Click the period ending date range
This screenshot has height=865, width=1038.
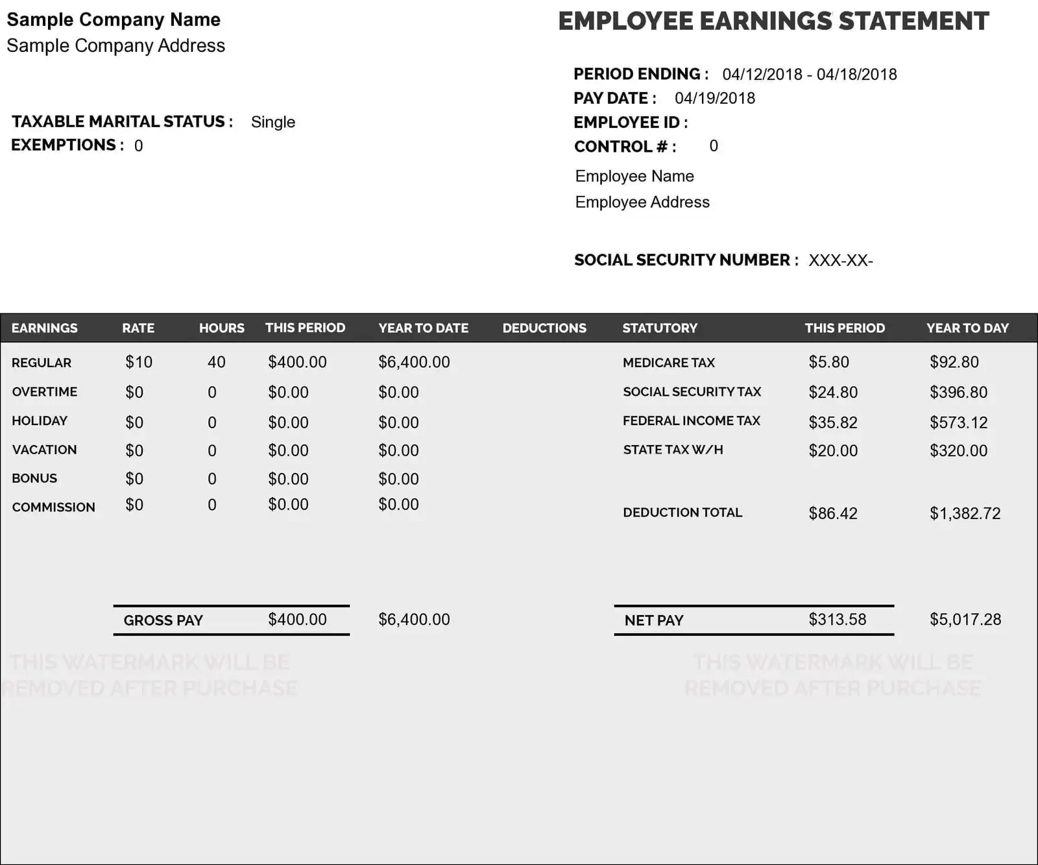pos(809,75)
